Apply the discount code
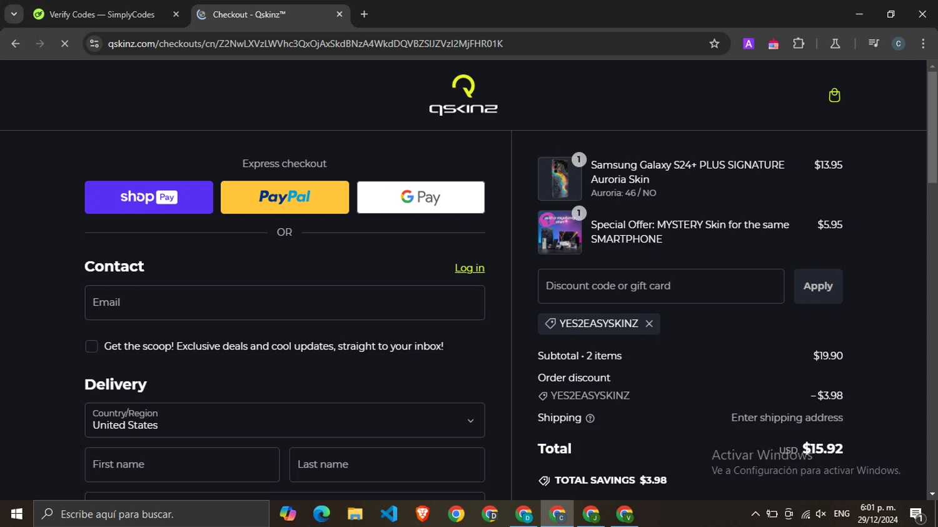 pos(818,286)
